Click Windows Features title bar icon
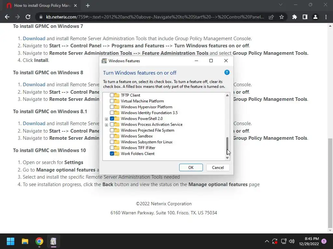Screen dimensions: 333x249 [x=104, y=61]
